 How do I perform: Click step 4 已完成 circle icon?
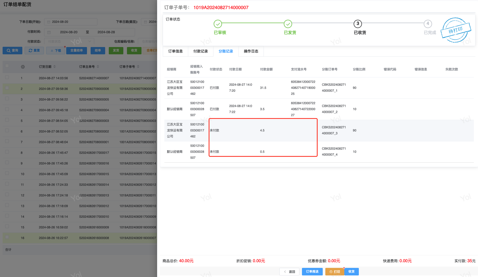[x=428, y=24]
